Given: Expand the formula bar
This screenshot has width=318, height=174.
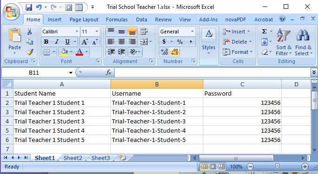Looking at the screenshot, I should pos(314,72).
